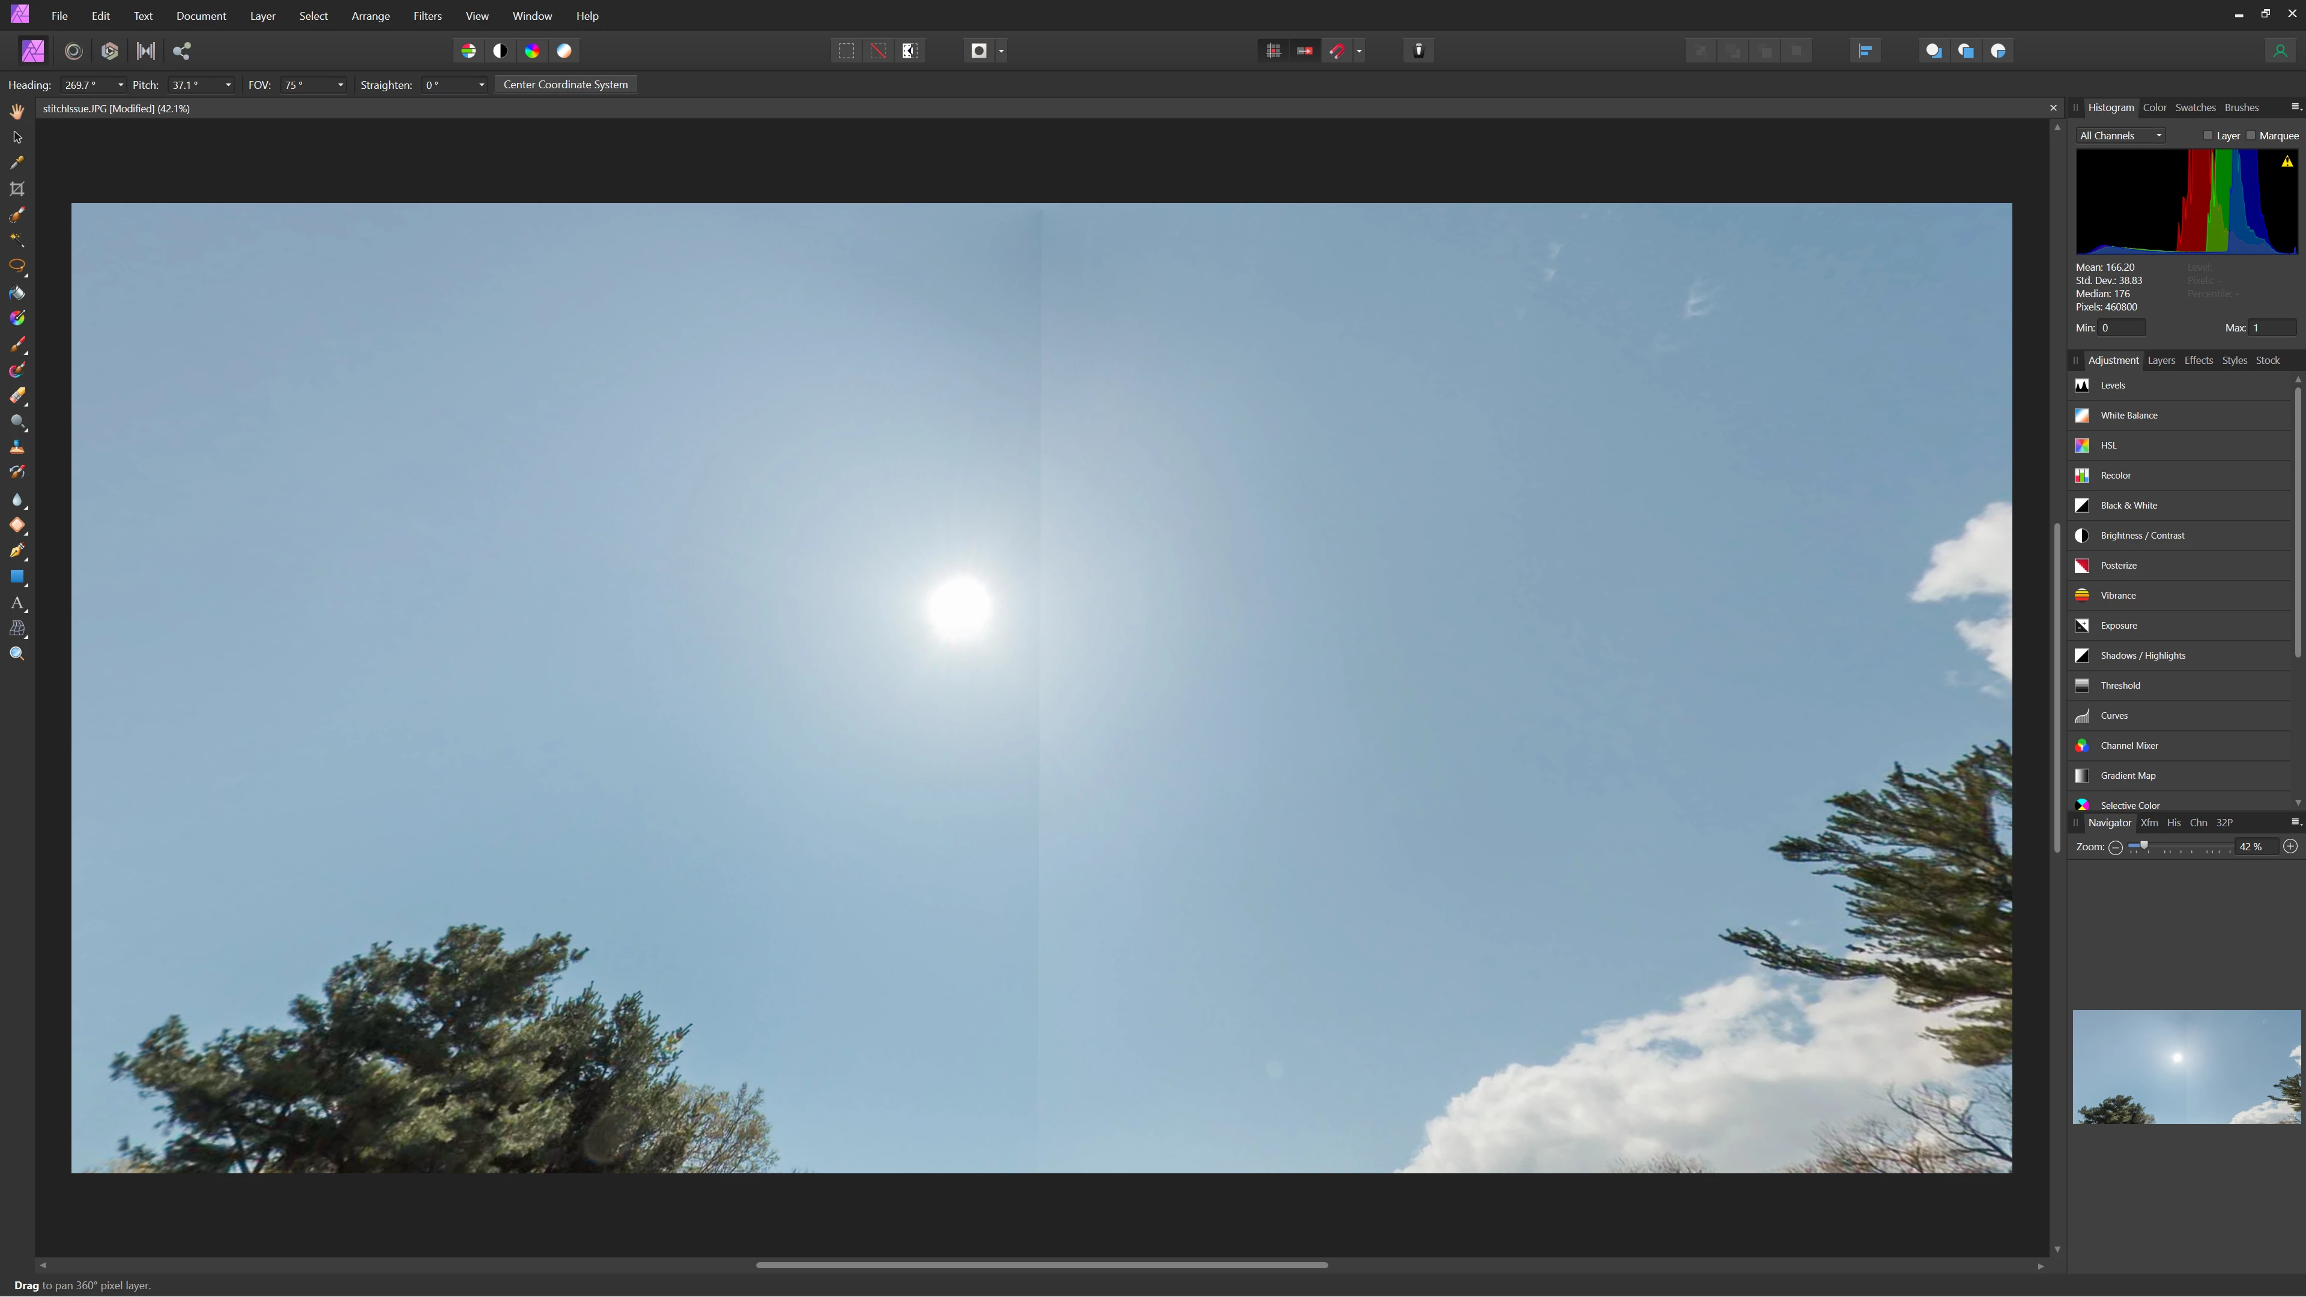Select the Flood Fill tool

click(x=17, y=292)
